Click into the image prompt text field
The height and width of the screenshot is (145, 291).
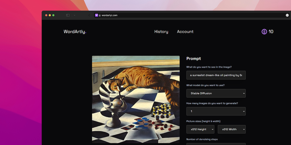(216, 75)
